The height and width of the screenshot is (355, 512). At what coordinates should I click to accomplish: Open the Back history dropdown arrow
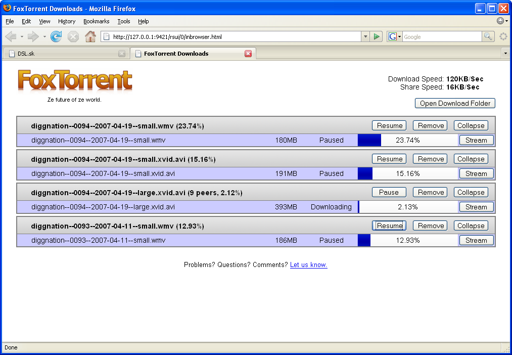(x=22, y=36)
